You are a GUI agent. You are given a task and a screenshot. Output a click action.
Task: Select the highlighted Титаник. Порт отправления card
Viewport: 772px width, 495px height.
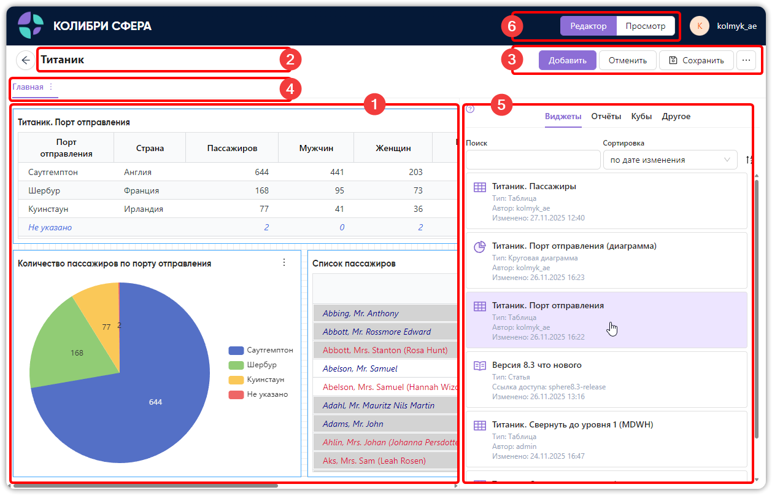[606, 320]
